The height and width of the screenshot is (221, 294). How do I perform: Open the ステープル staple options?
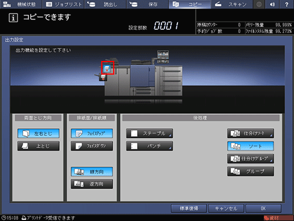click(x=150, y=133)
